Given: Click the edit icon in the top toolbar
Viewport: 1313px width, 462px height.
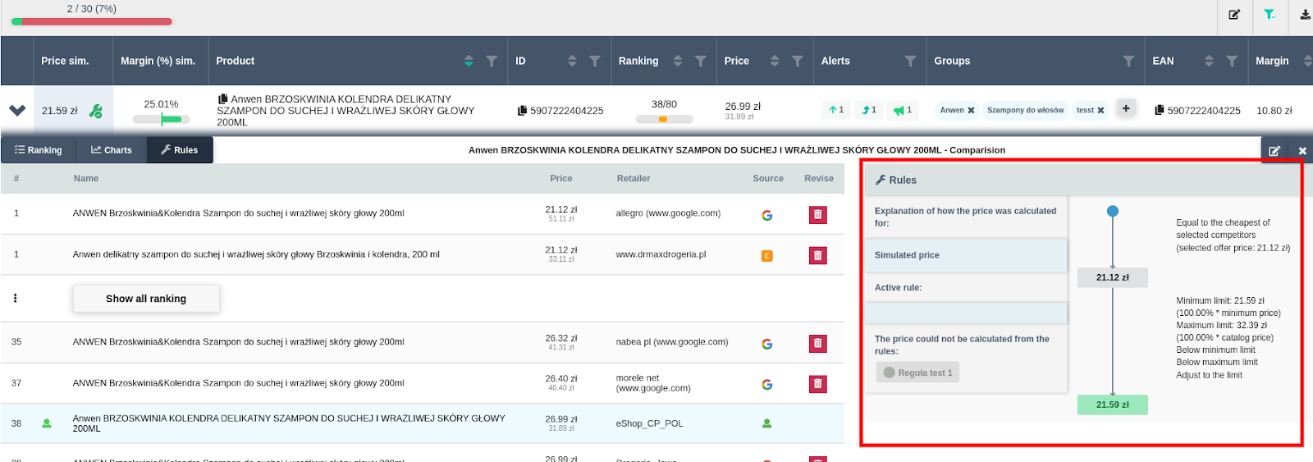Looking at the screenshot, I should tap(1233, 14).
